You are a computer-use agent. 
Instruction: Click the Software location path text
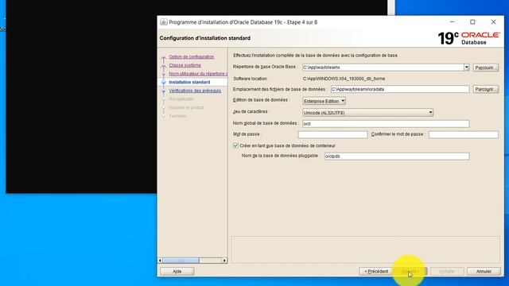344,79
